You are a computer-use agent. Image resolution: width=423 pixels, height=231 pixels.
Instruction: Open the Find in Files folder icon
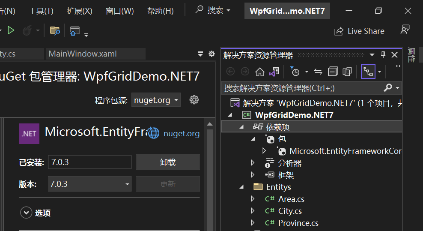pos(55,30)
